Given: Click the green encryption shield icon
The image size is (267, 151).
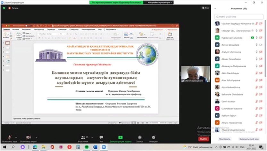Looking at the screenshot, I should (x=4, y=8).
